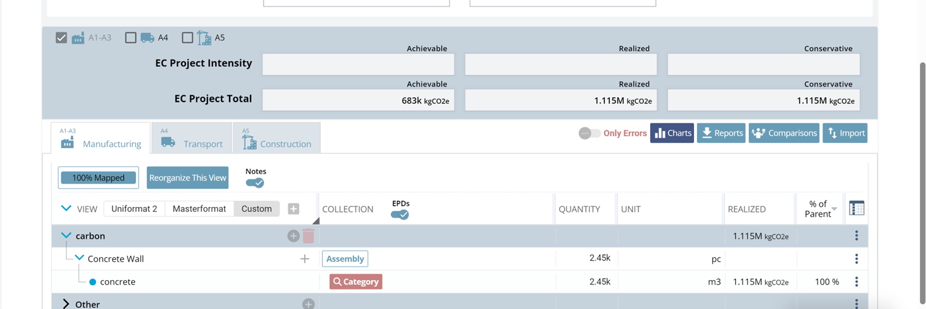Open three-dot menu for Concrete Wall row
Screen dimensions: 926x309
tap(856, 259)
